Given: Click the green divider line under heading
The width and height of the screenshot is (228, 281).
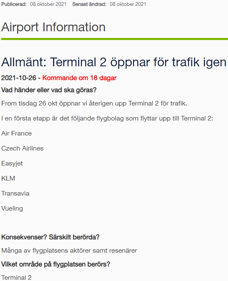Looking at the screenshot, I should (115, 39).
